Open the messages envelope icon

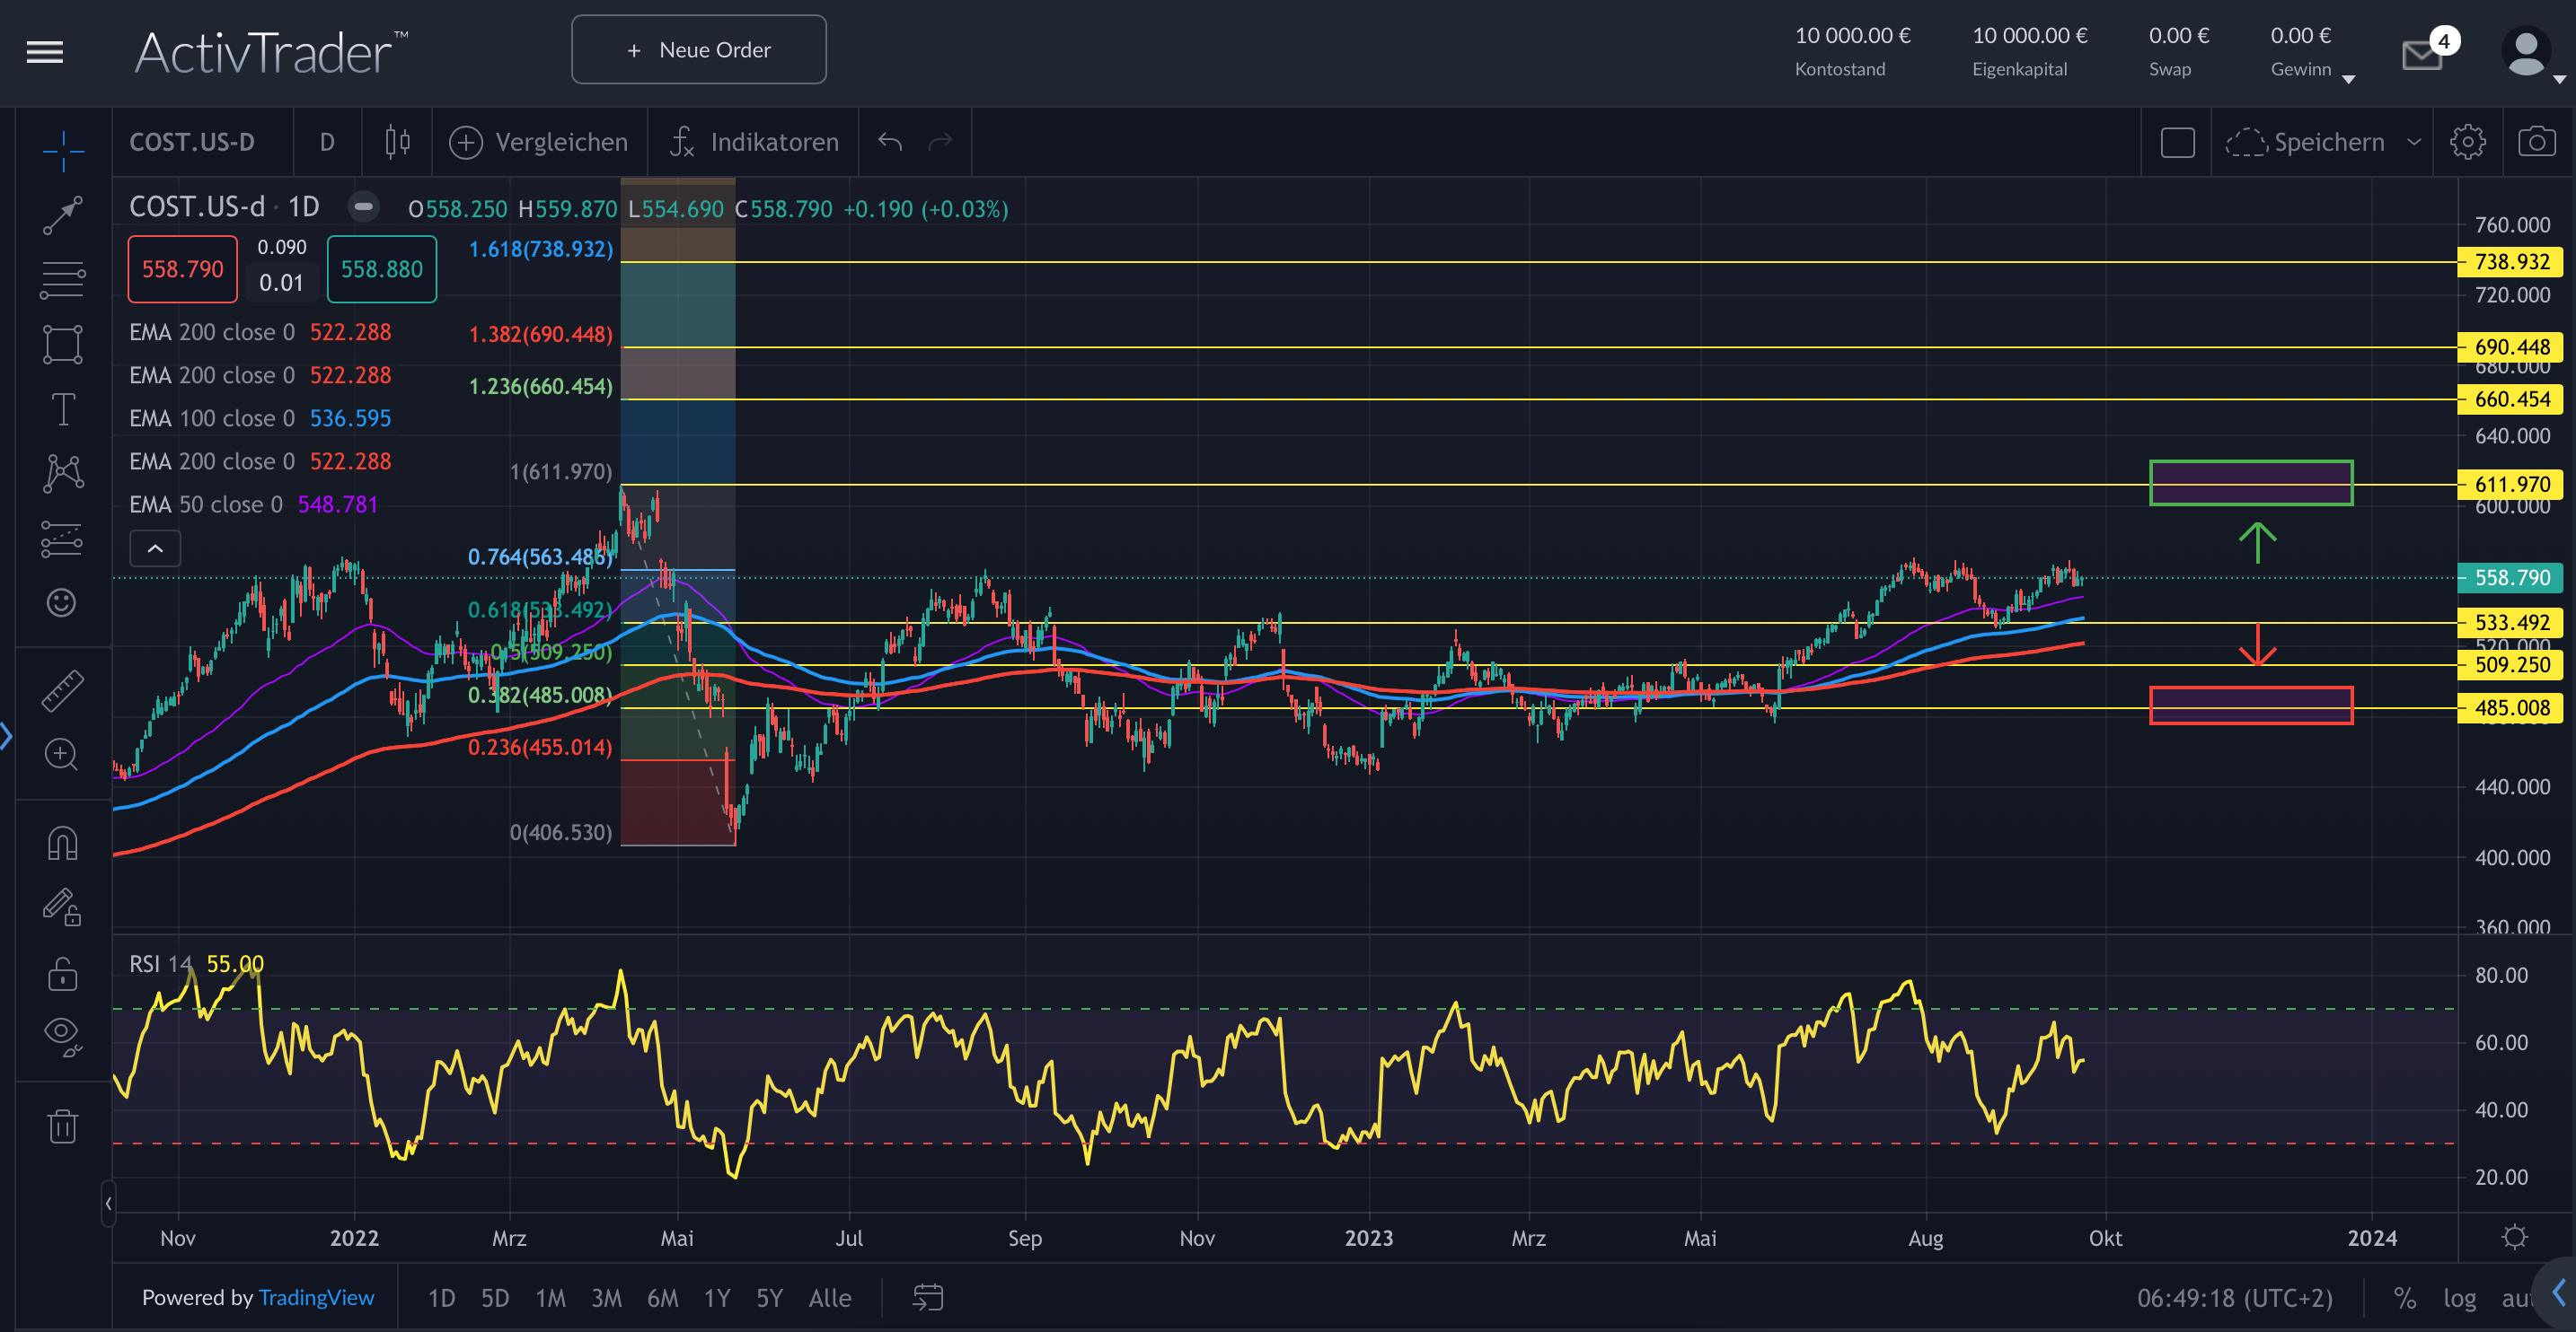coord(2421,55)
